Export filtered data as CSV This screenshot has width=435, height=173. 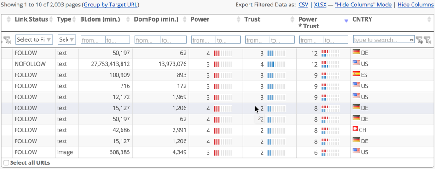tap(303, 5)
